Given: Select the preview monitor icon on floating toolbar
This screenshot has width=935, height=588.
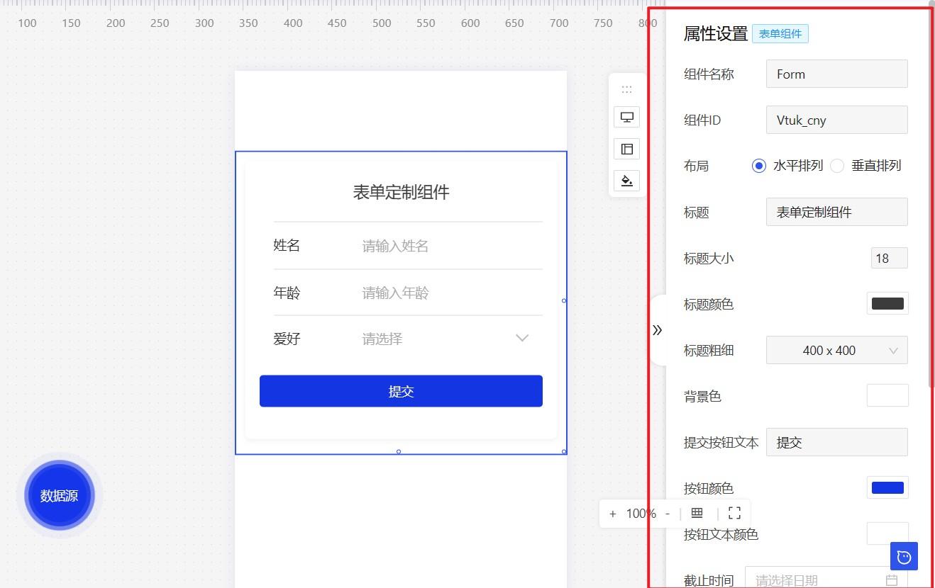Looking at the screenshot, I should pyautogui.click(x=626, y=117).
